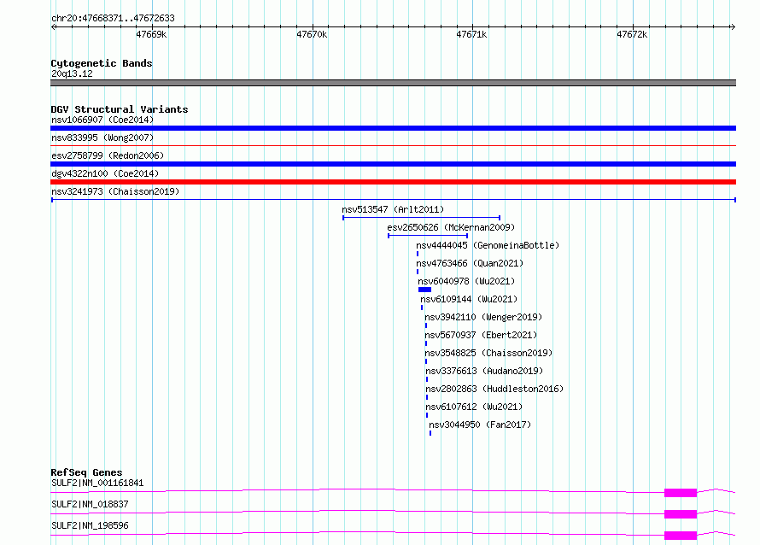This screenshot has height=545, width=760.
Task: Open nsv3548825 (Chaisson2019) variant label
Action: [x=488, y=353]
